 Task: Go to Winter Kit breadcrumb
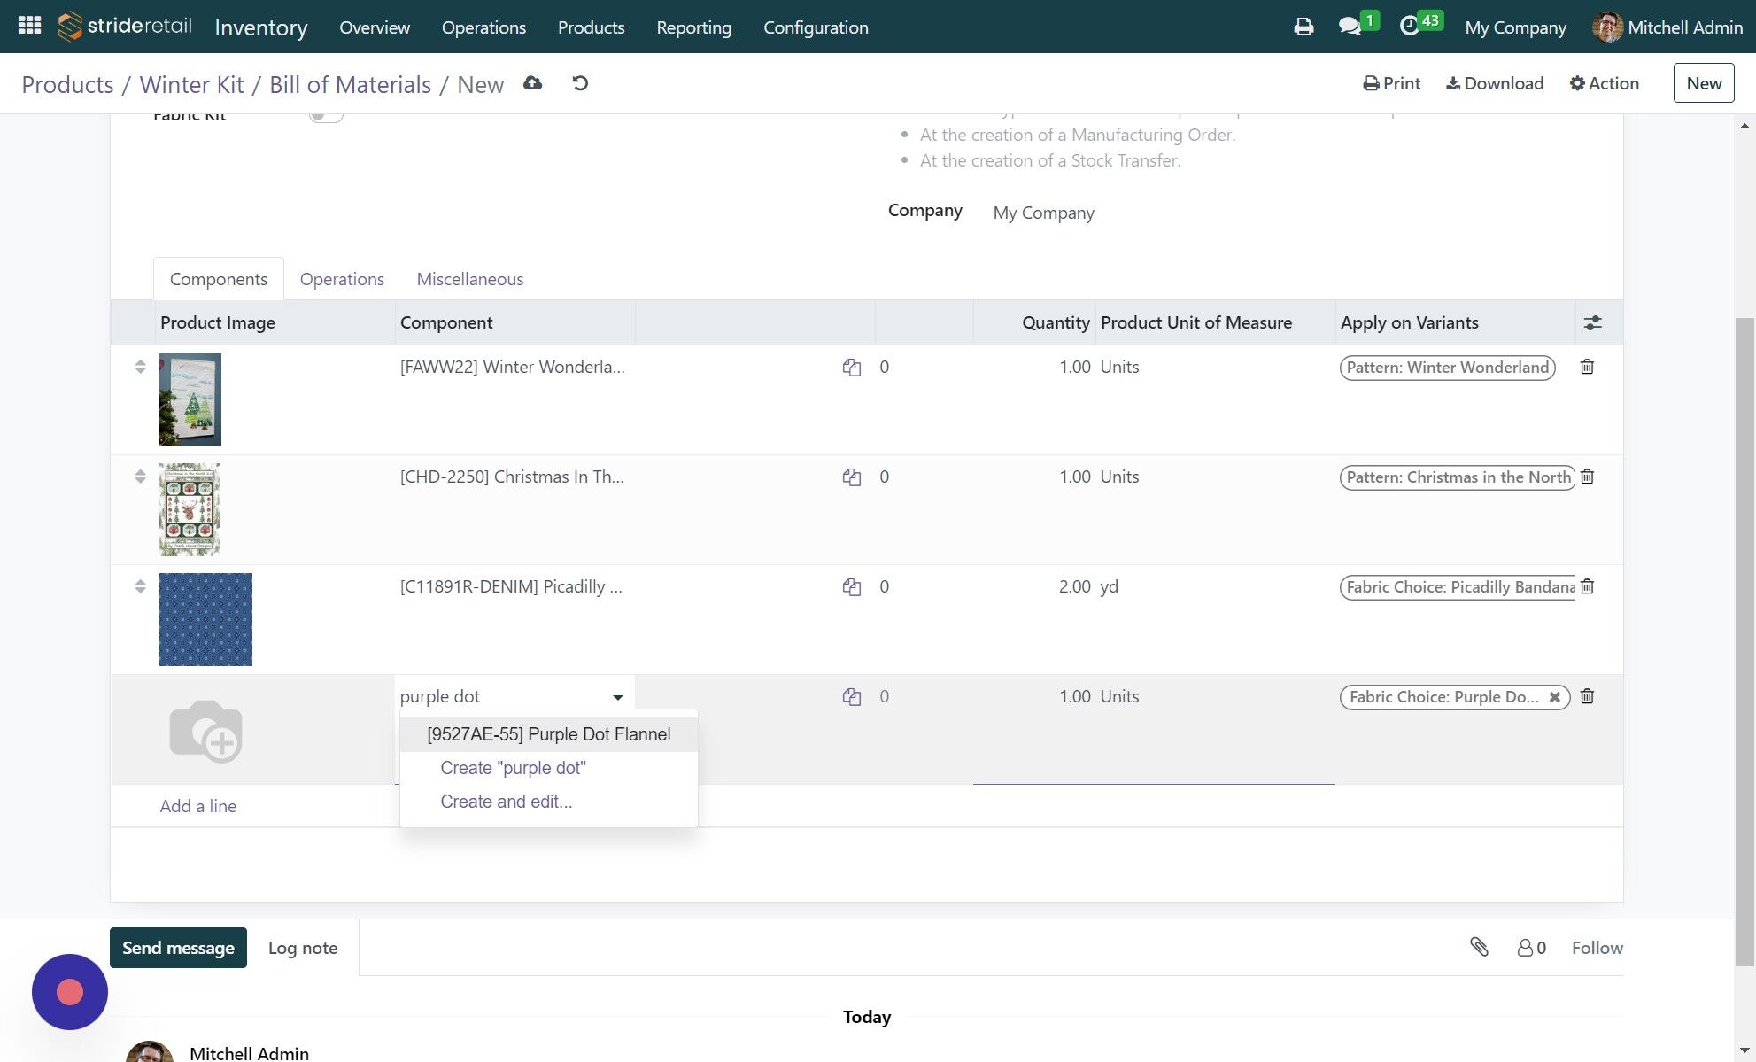[x=191, y=84]
